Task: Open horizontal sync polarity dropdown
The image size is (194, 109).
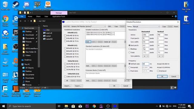Action: (145, 56)
